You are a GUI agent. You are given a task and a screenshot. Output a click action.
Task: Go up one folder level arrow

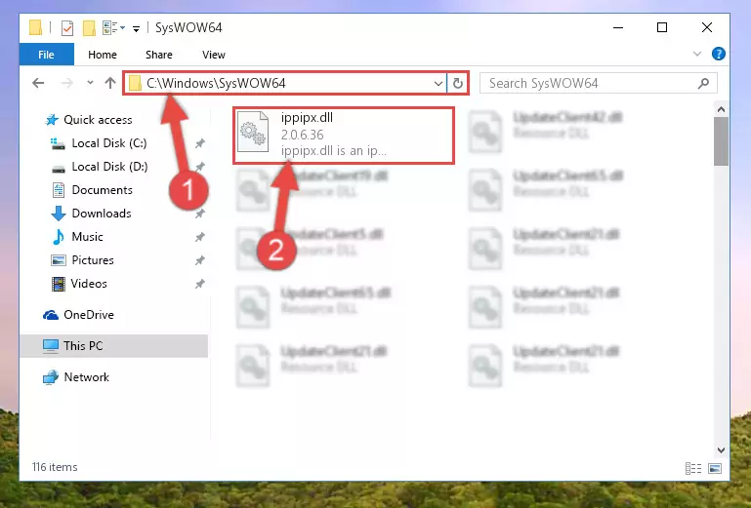(110, 83)
